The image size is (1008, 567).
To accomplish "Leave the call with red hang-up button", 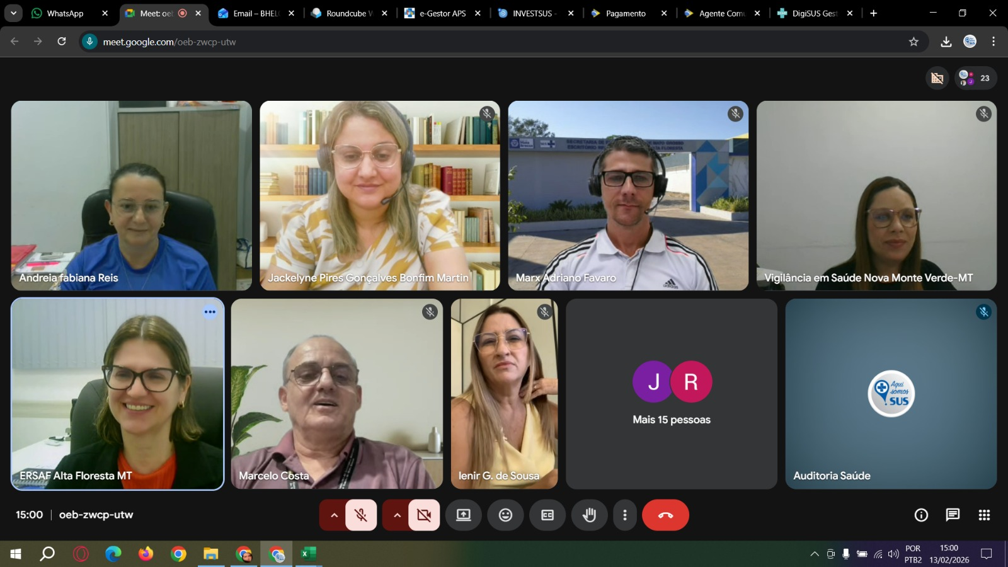I will pos(665,515).
